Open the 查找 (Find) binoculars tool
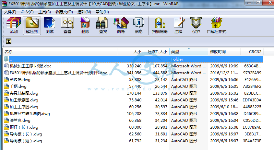Viewport: 274px width, 150px height. (102, 23)
